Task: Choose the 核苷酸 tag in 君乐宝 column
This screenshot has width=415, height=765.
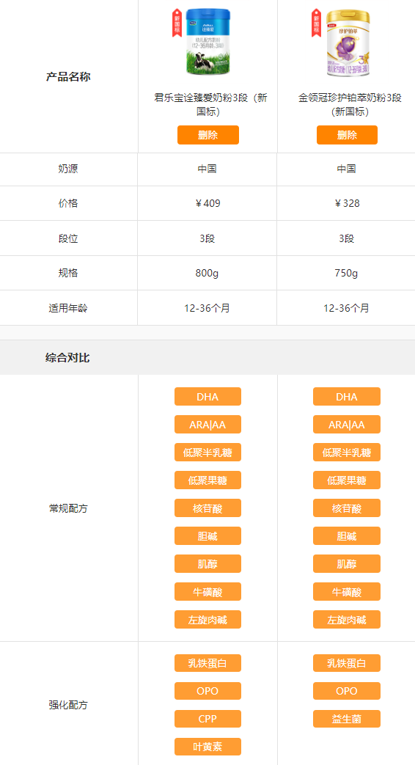Action: click(x=207, y=508)
